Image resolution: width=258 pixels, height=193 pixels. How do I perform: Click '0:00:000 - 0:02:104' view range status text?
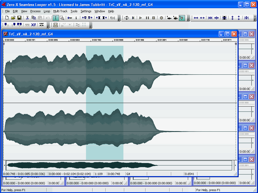[70, 174]
